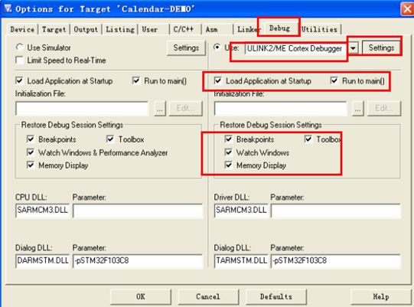Viewport: 414px width, 307px height.
Task: Restore settings with Defaults button
Action: click(x=276, y=297)
